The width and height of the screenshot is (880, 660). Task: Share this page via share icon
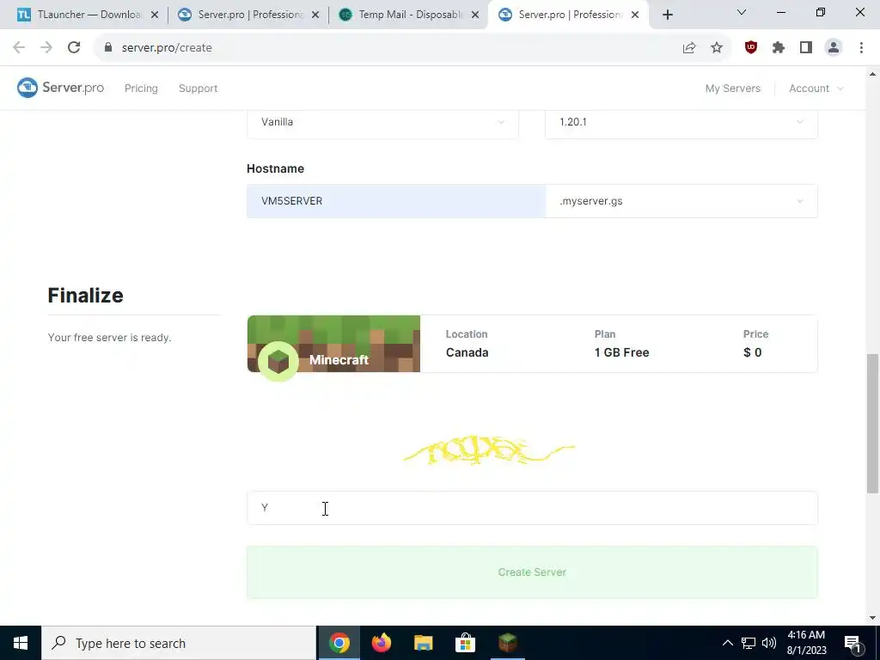click(689, 48)
